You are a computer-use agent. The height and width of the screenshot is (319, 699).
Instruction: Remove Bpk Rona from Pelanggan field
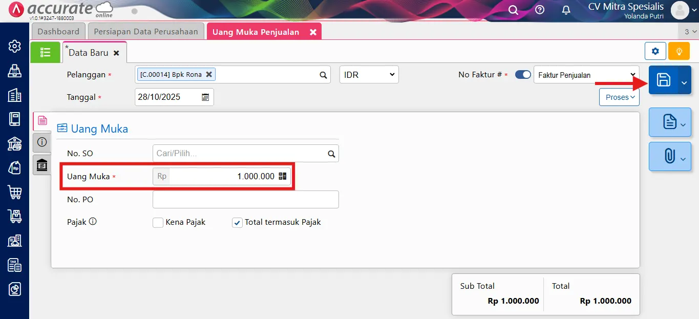(x=209, y=74)
